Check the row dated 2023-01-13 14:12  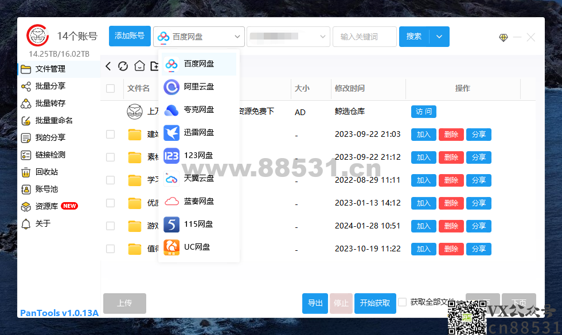point(110,203)
